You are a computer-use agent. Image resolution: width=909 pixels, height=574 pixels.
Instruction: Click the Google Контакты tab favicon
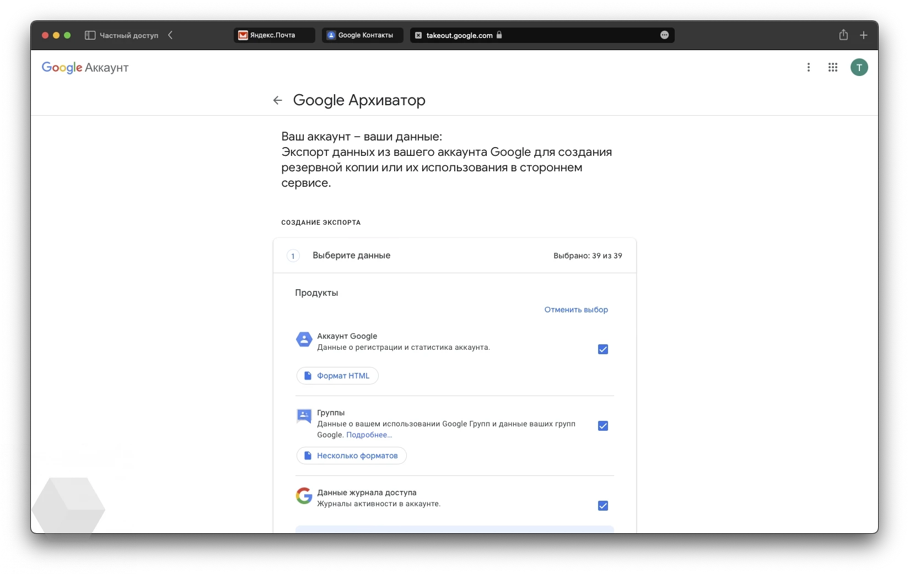click(x=331, y=35)
